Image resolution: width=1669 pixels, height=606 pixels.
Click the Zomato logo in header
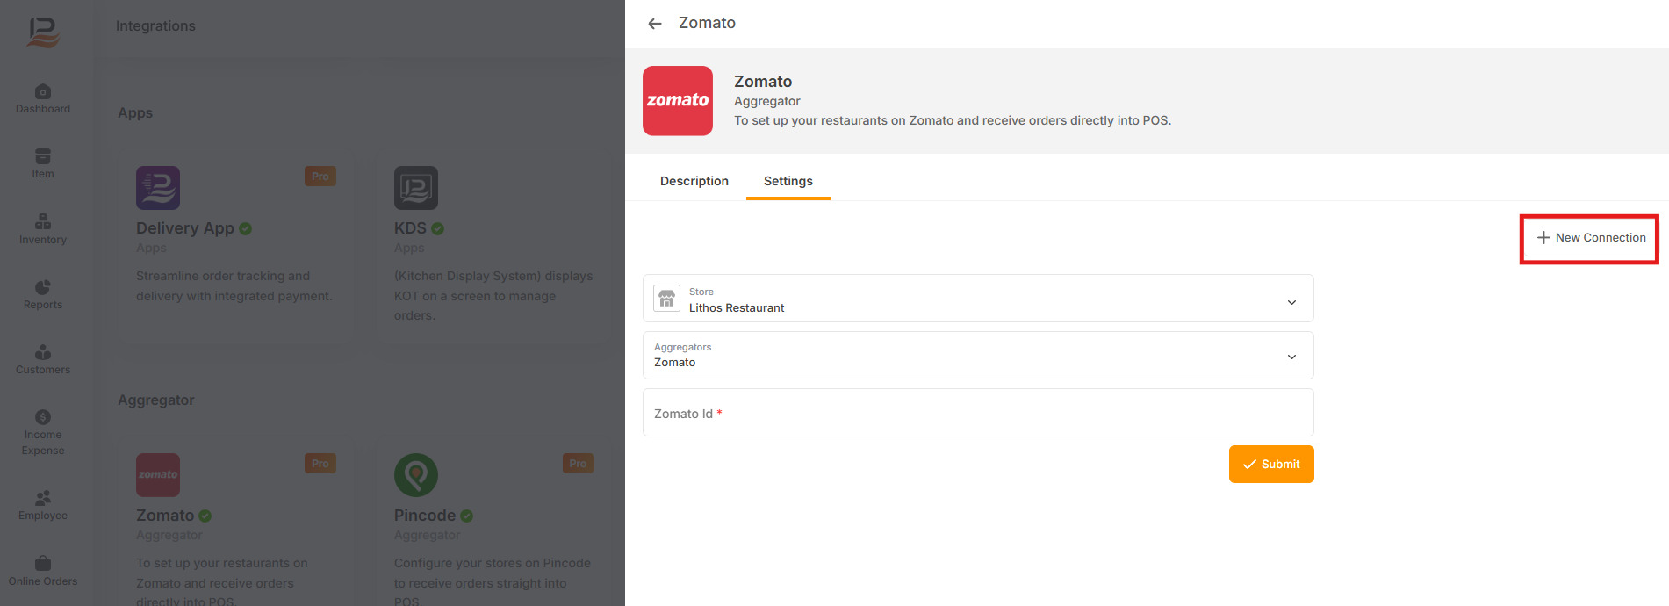point(677,101)
